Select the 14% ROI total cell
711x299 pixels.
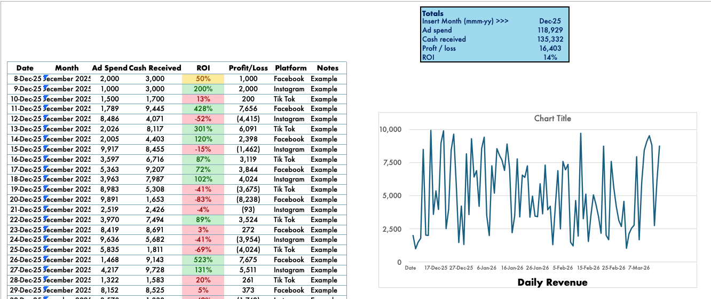[550, 58]
